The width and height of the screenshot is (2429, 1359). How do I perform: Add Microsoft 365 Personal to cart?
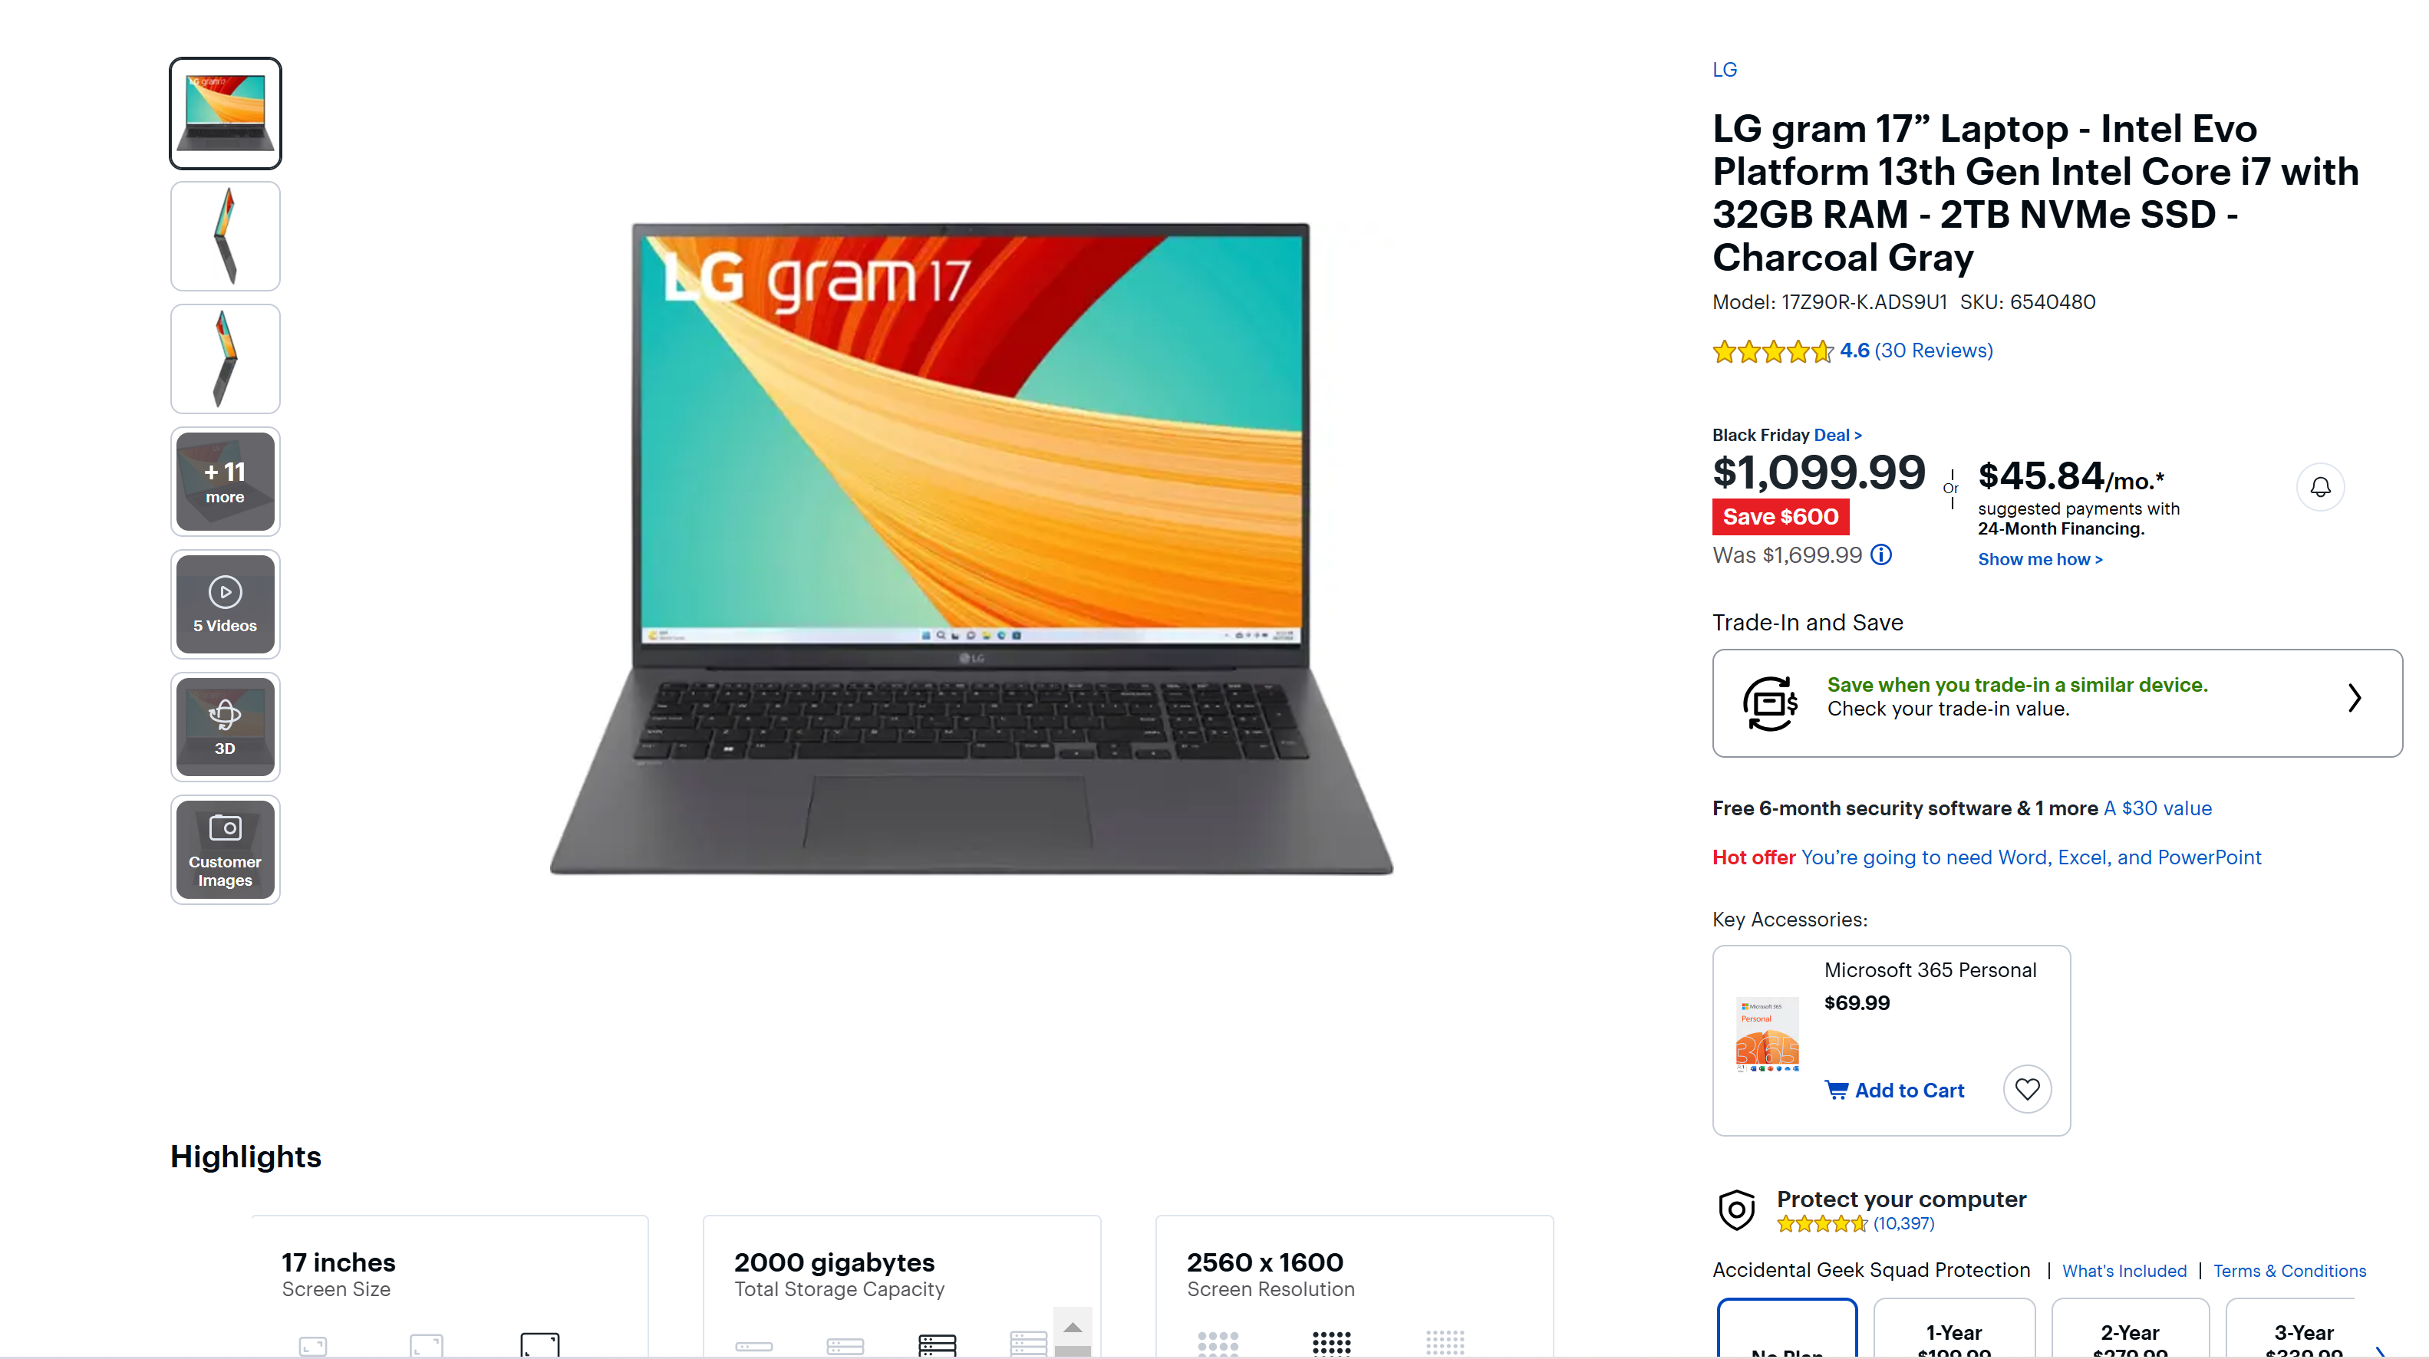pyautogui.click(x=1894, y=1091)
